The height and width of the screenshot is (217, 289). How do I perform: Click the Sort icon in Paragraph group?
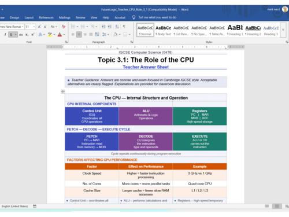(117, 27)
